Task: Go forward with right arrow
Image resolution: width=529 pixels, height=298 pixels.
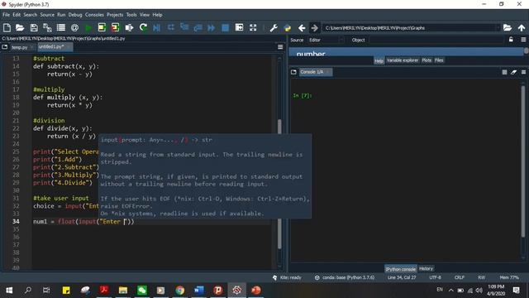Action: [x=314, y=27]
